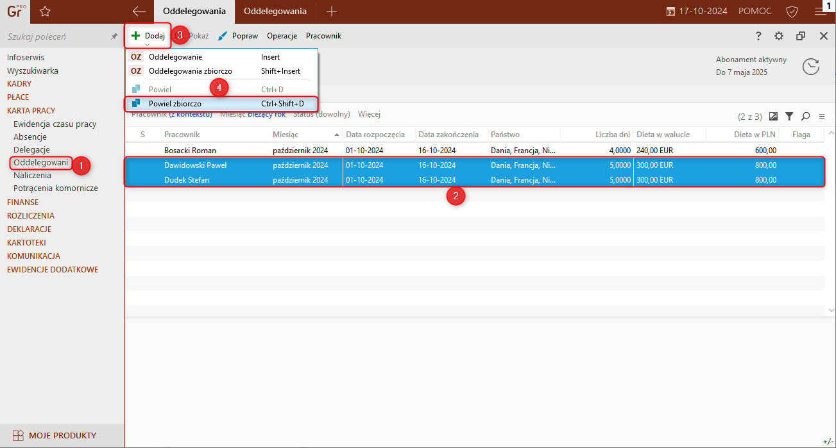
Task: Click the Dodaj button
Action: [148, 36]
